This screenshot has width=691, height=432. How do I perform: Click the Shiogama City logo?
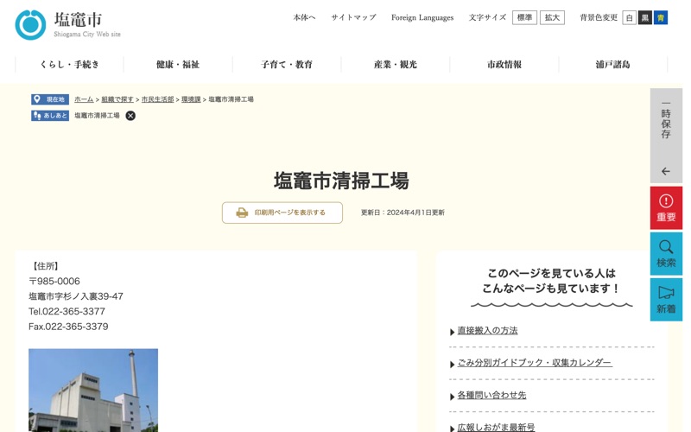pos(68,25)
